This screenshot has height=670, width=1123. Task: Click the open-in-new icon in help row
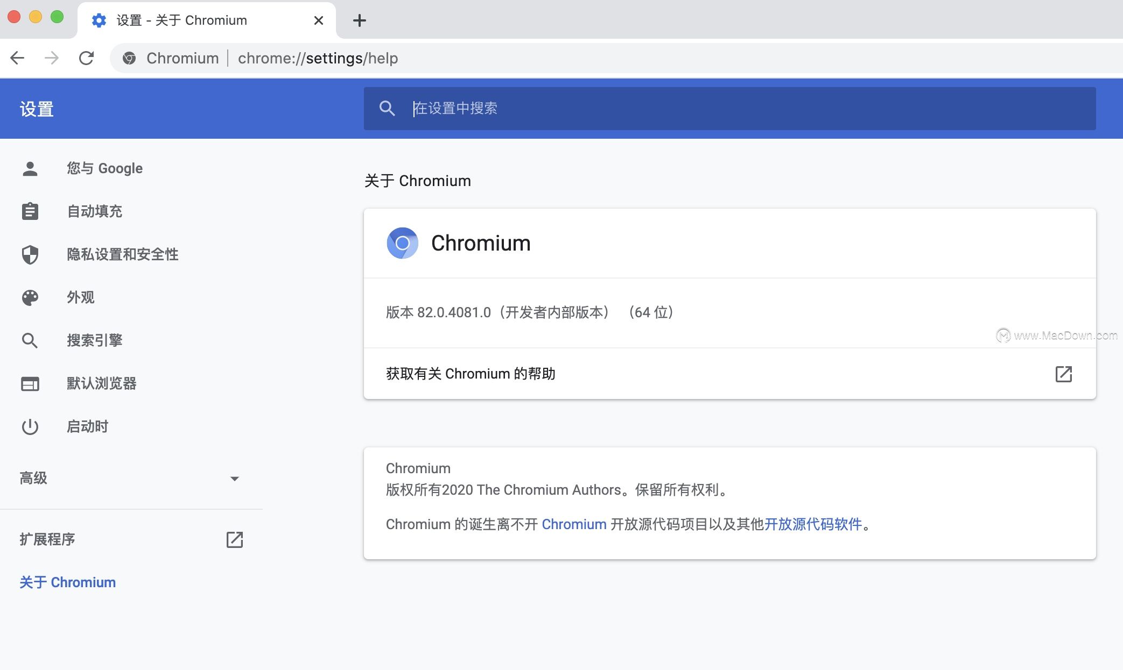1064,374
